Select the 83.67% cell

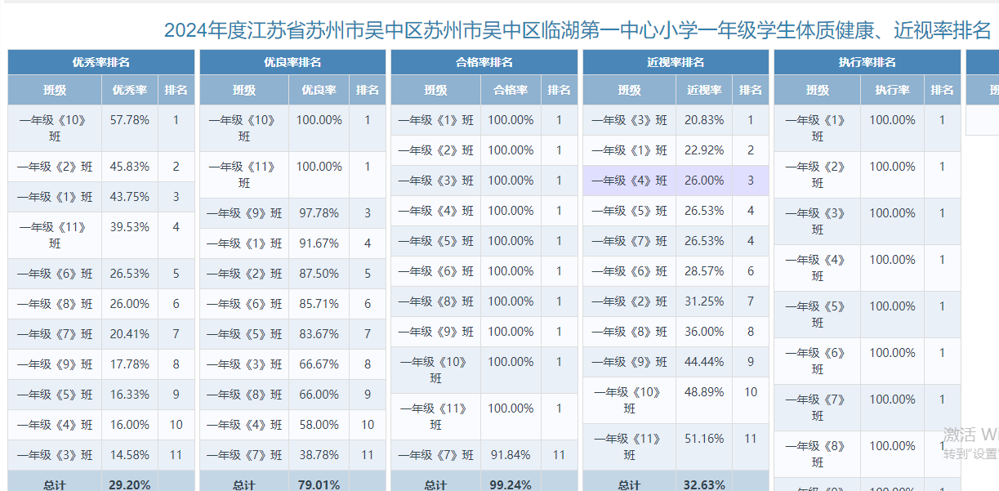319,334
